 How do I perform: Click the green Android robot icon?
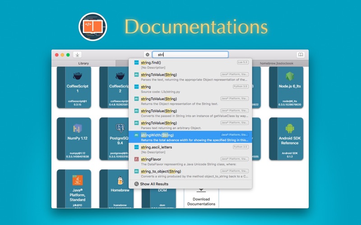pyautogui.click(x=290, y=128)
